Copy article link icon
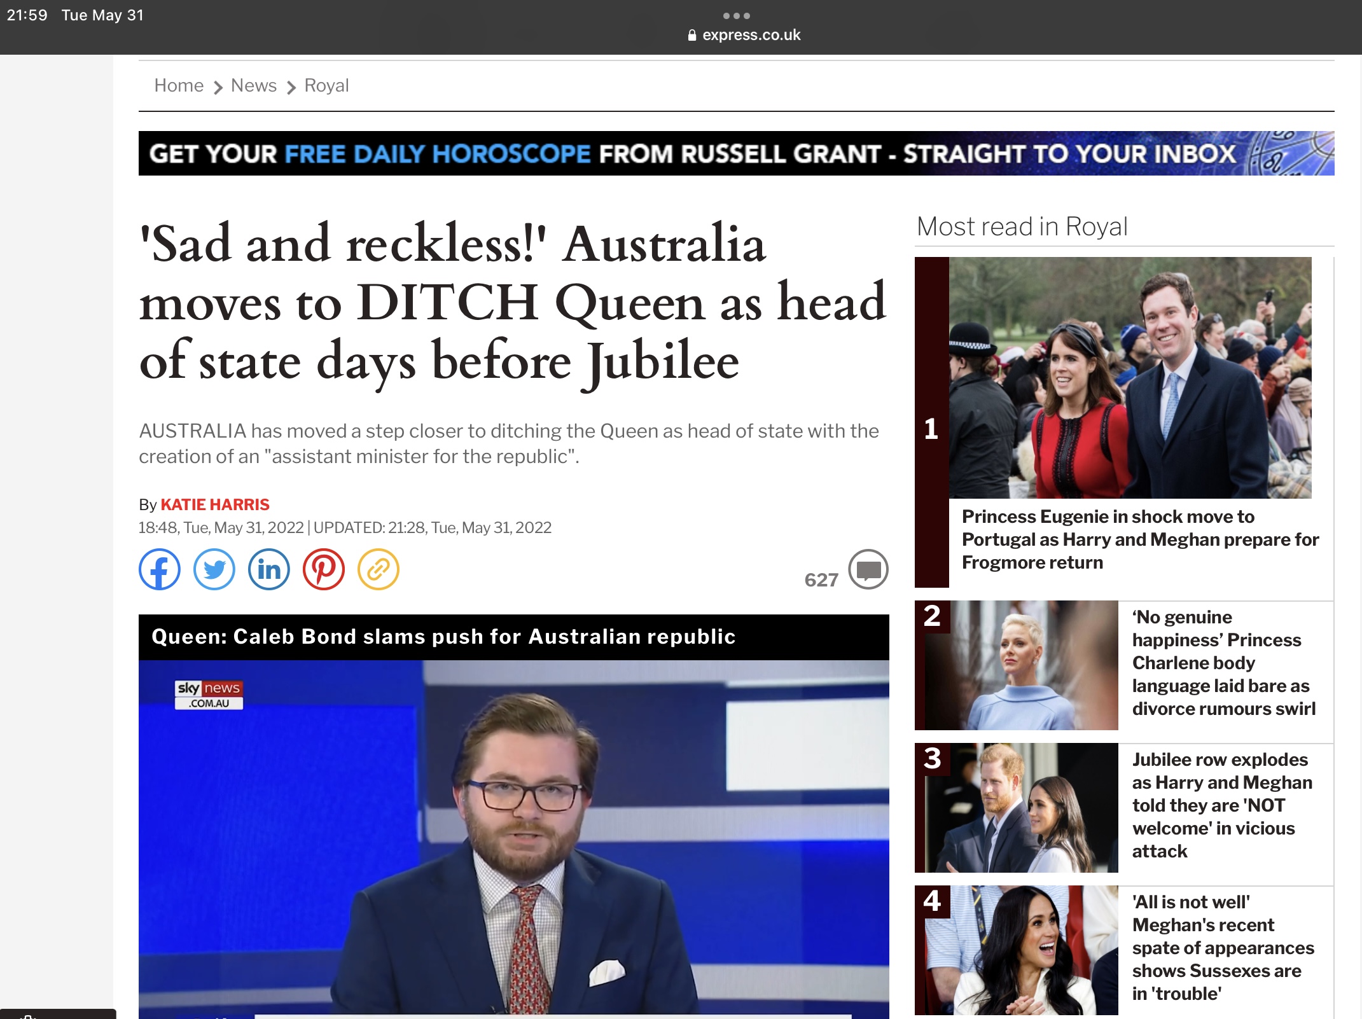1362x1019 pixels. [x=379, y=569]
